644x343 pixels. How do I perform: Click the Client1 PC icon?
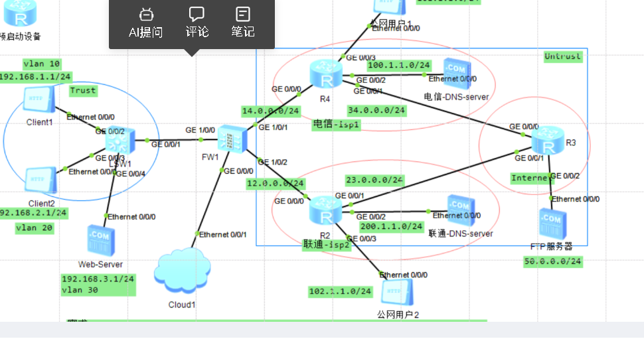pyautogui.click(x=39, y=100)
